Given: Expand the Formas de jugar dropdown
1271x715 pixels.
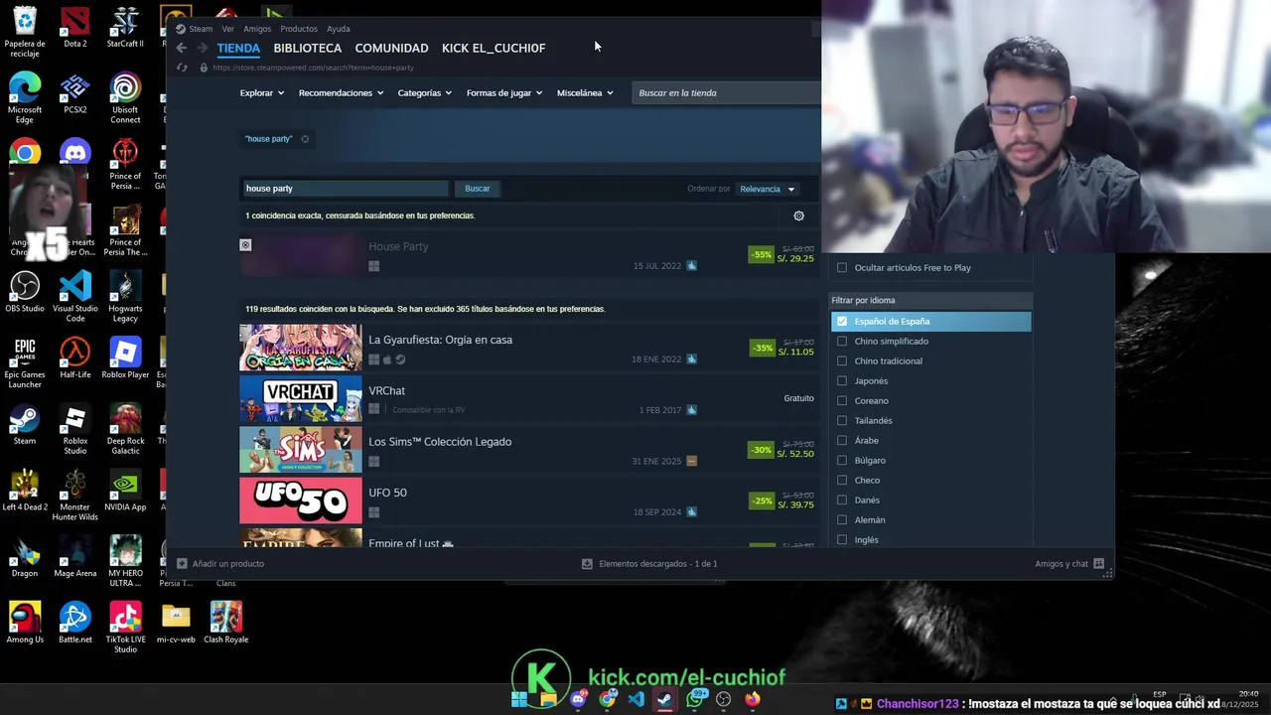Looking at the screenshot, I should pos(503,92).
